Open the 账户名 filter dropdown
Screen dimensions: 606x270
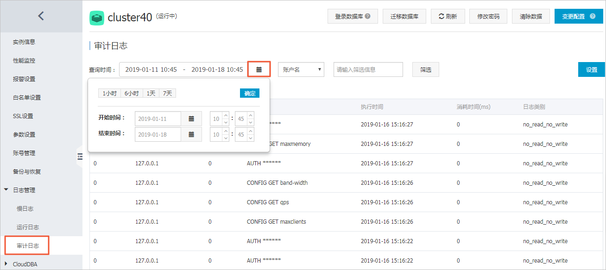tap(301, 69)
